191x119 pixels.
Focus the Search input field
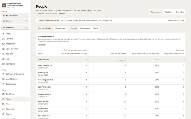click(15, 21)
